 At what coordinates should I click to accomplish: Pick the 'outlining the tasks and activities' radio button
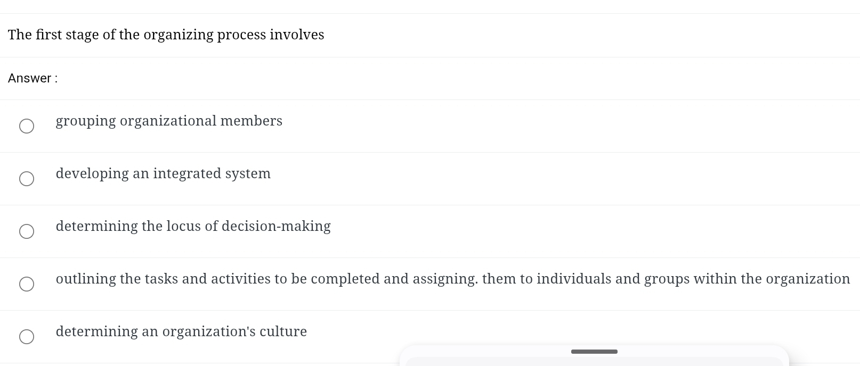(27, 284)
